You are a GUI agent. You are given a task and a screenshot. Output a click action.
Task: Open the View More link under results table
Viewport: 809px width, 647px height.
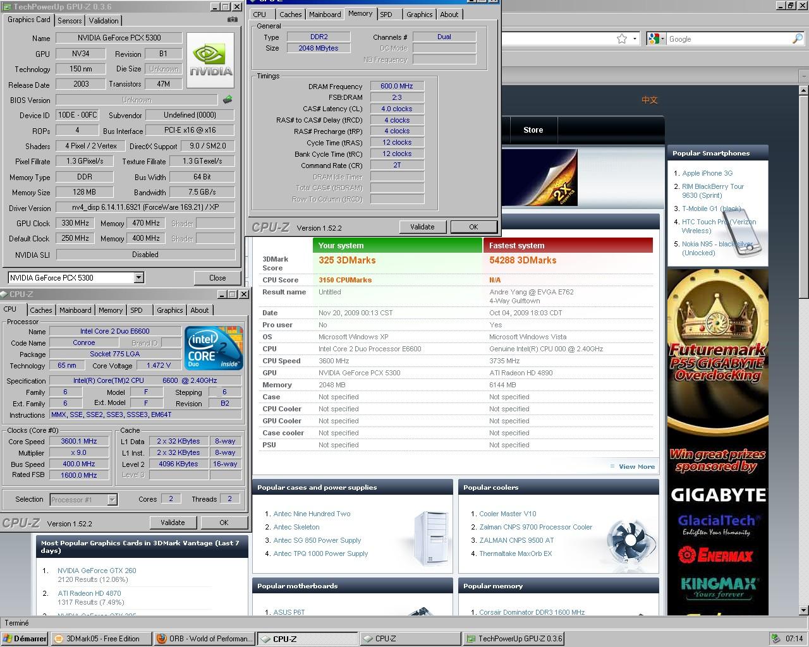point(636,466)
